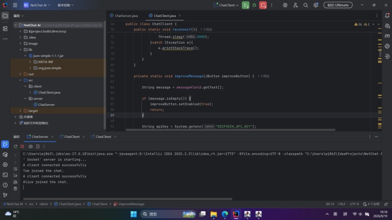
Task: Open the Problems tool window
Action: coord(5,185)
